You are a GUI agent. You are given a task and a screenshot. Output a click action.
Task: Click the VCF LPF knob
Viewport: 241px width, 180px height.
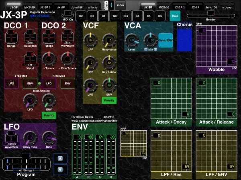pyautogui.click(x=90, y=40)
